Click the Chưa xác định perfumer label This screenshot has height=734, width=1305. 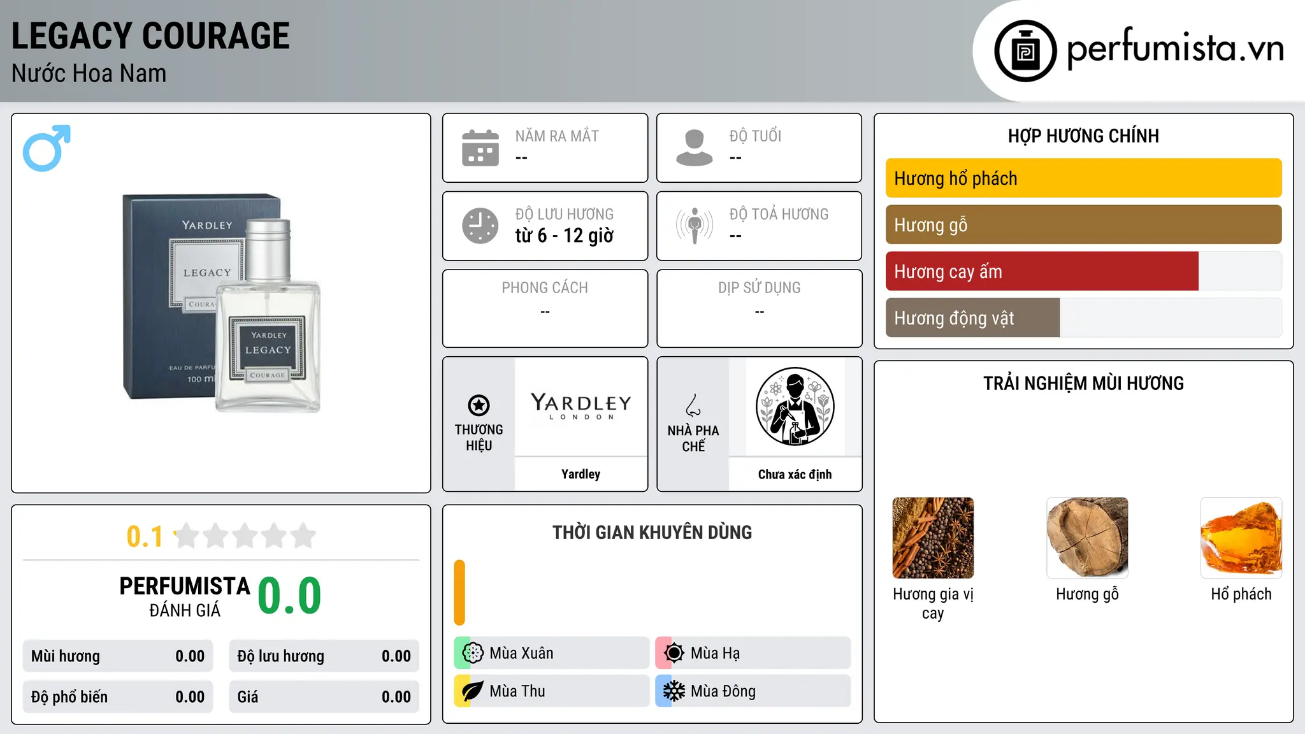pyautogui.click(x=795, y=474)
